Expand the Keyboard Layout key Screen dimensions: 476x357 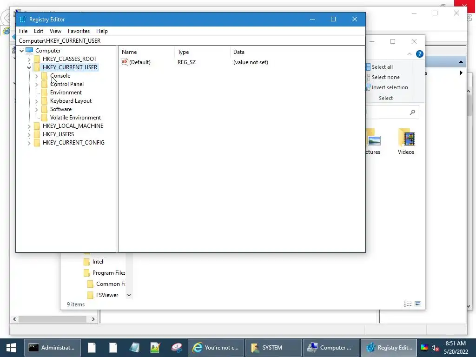click(x=36, y=101)
